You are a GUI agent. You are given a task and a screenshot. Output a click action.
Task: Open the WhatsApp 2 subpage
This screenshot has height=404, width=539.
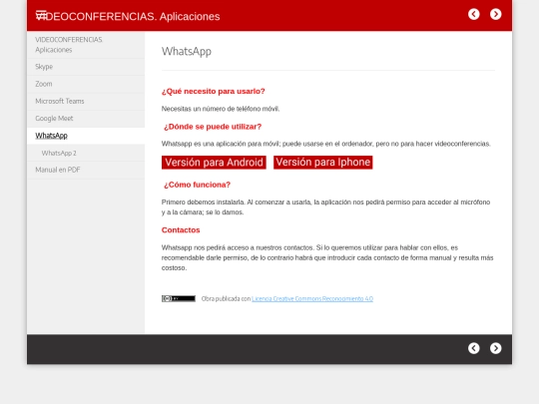[86, 153]
